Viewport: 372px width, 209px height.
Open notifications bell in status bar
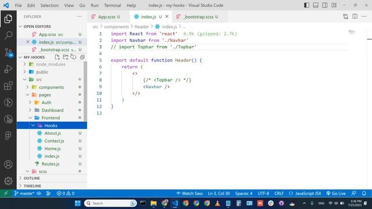[x=364, y=193]
